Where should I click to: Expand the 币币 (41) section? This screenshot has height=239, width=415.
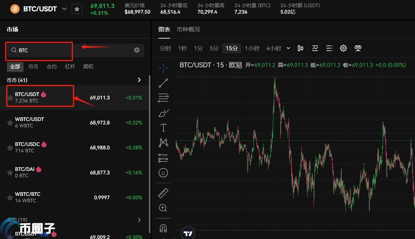(139, 80)
